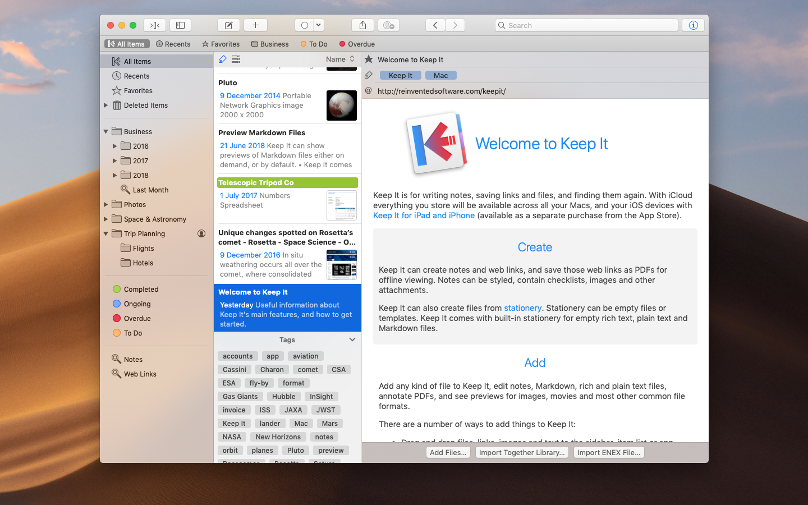Collapse the sidebar with the sidebar toggle icon

[180, 25]
